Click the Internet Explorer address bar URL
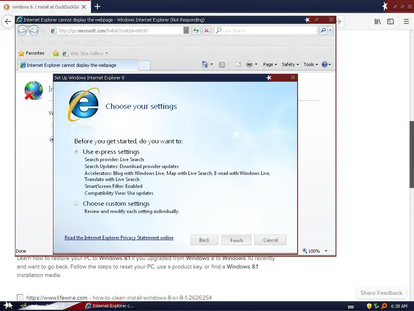Screen dimensions: 414x311 [x=103, y=31]
